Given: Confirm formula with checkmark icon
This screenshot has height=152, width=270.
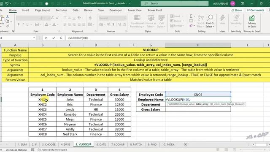Looking at the screenshot, I should (54, 38).
